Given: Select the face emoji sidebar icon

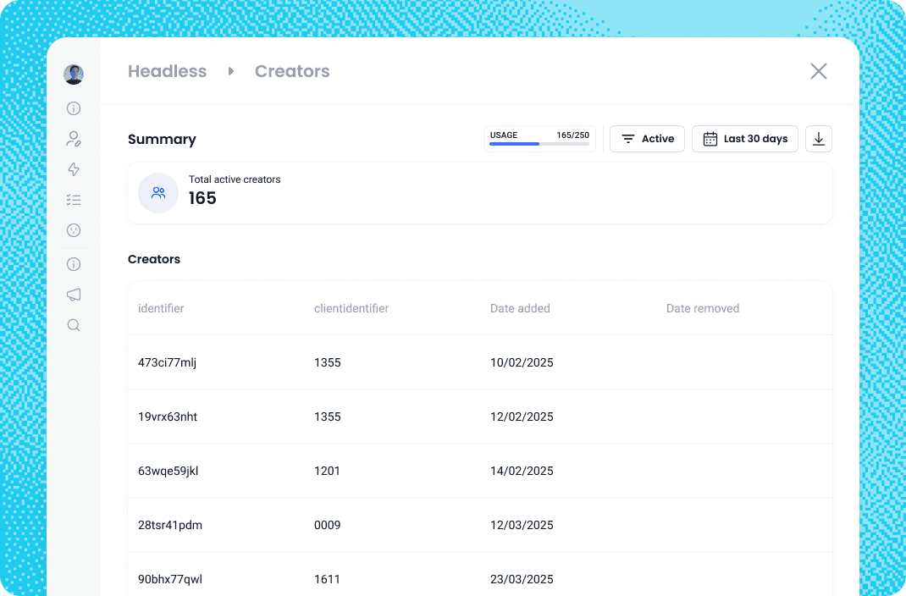Looking at the screenshot, I should pyautogui.click(x=74, y=230).
